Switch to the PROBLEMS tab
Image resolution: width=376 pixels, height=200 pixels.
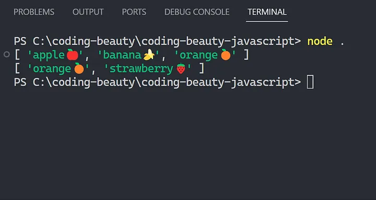34,12
